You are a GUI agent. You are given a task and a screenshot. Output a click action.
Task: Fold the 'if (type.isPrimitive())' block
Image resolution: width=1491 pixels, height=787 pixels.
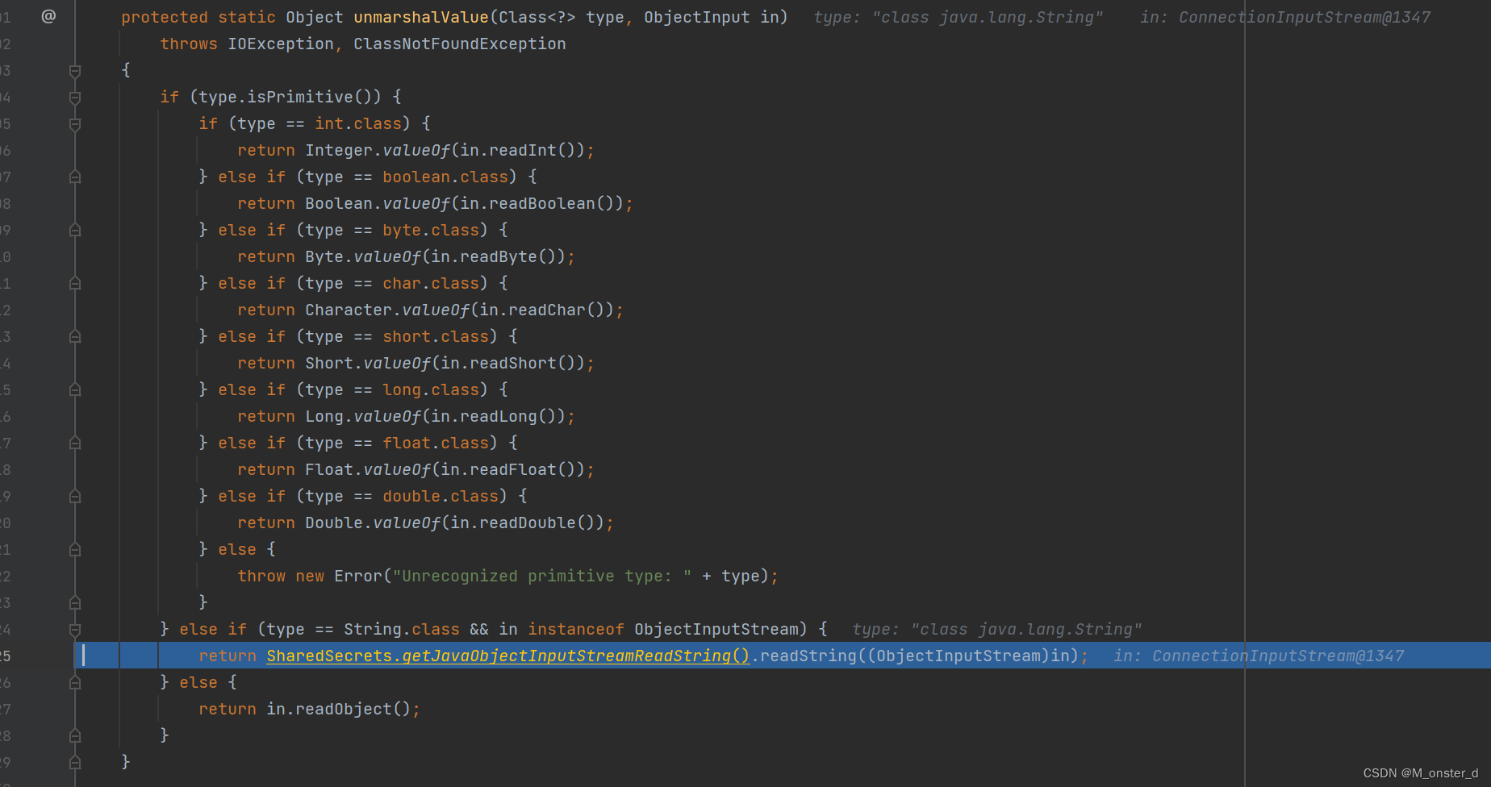75,98
